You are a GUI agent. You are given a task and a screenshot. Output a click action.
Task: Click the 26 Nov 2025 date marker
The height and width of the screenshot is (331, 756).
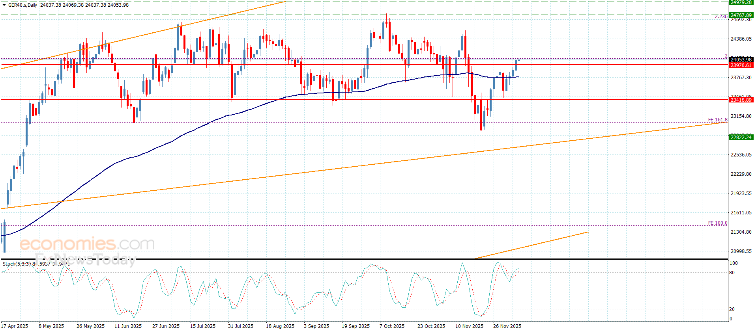(x=507, y=326)
